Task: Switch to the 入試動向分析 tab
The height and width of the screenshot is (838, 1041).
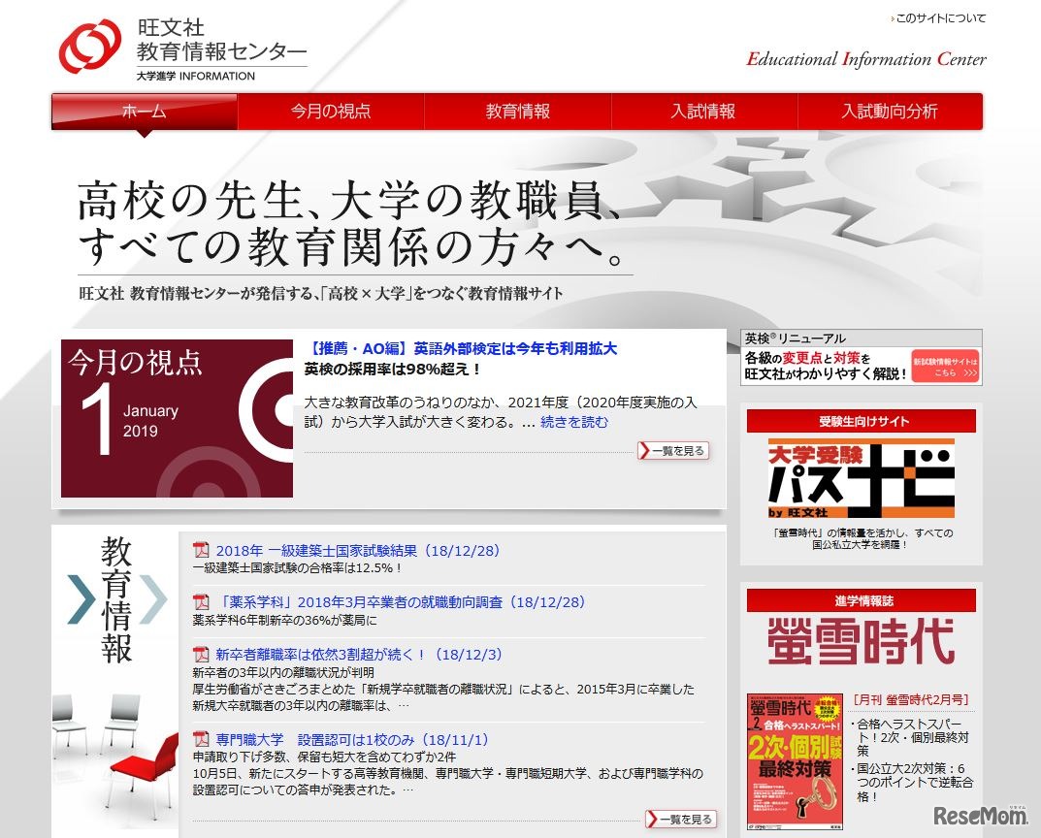Action: click(x=889, y=112)
